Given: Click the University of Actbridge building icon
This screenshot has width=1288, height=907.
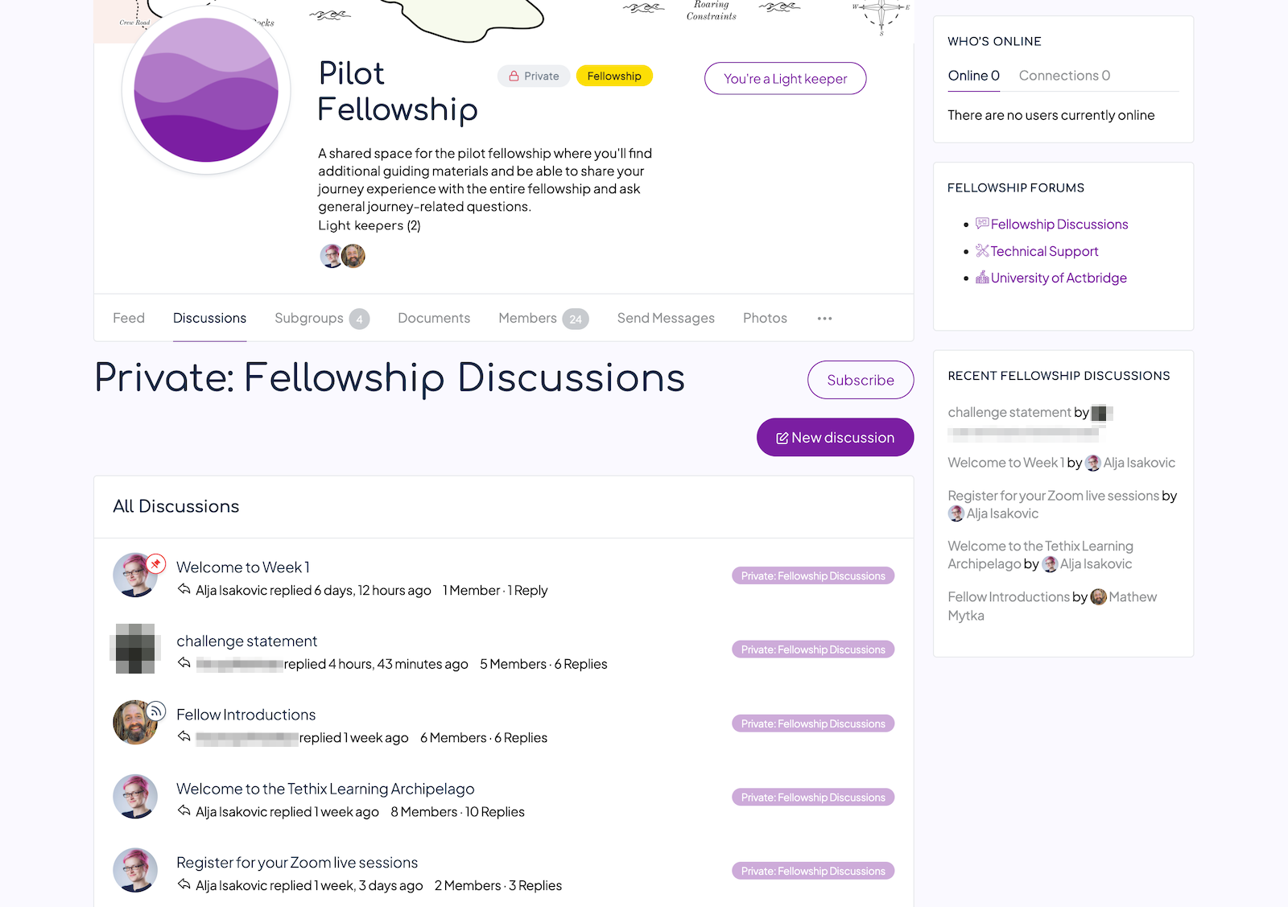Looking at the screenshot, I should [x=982, y=277].
